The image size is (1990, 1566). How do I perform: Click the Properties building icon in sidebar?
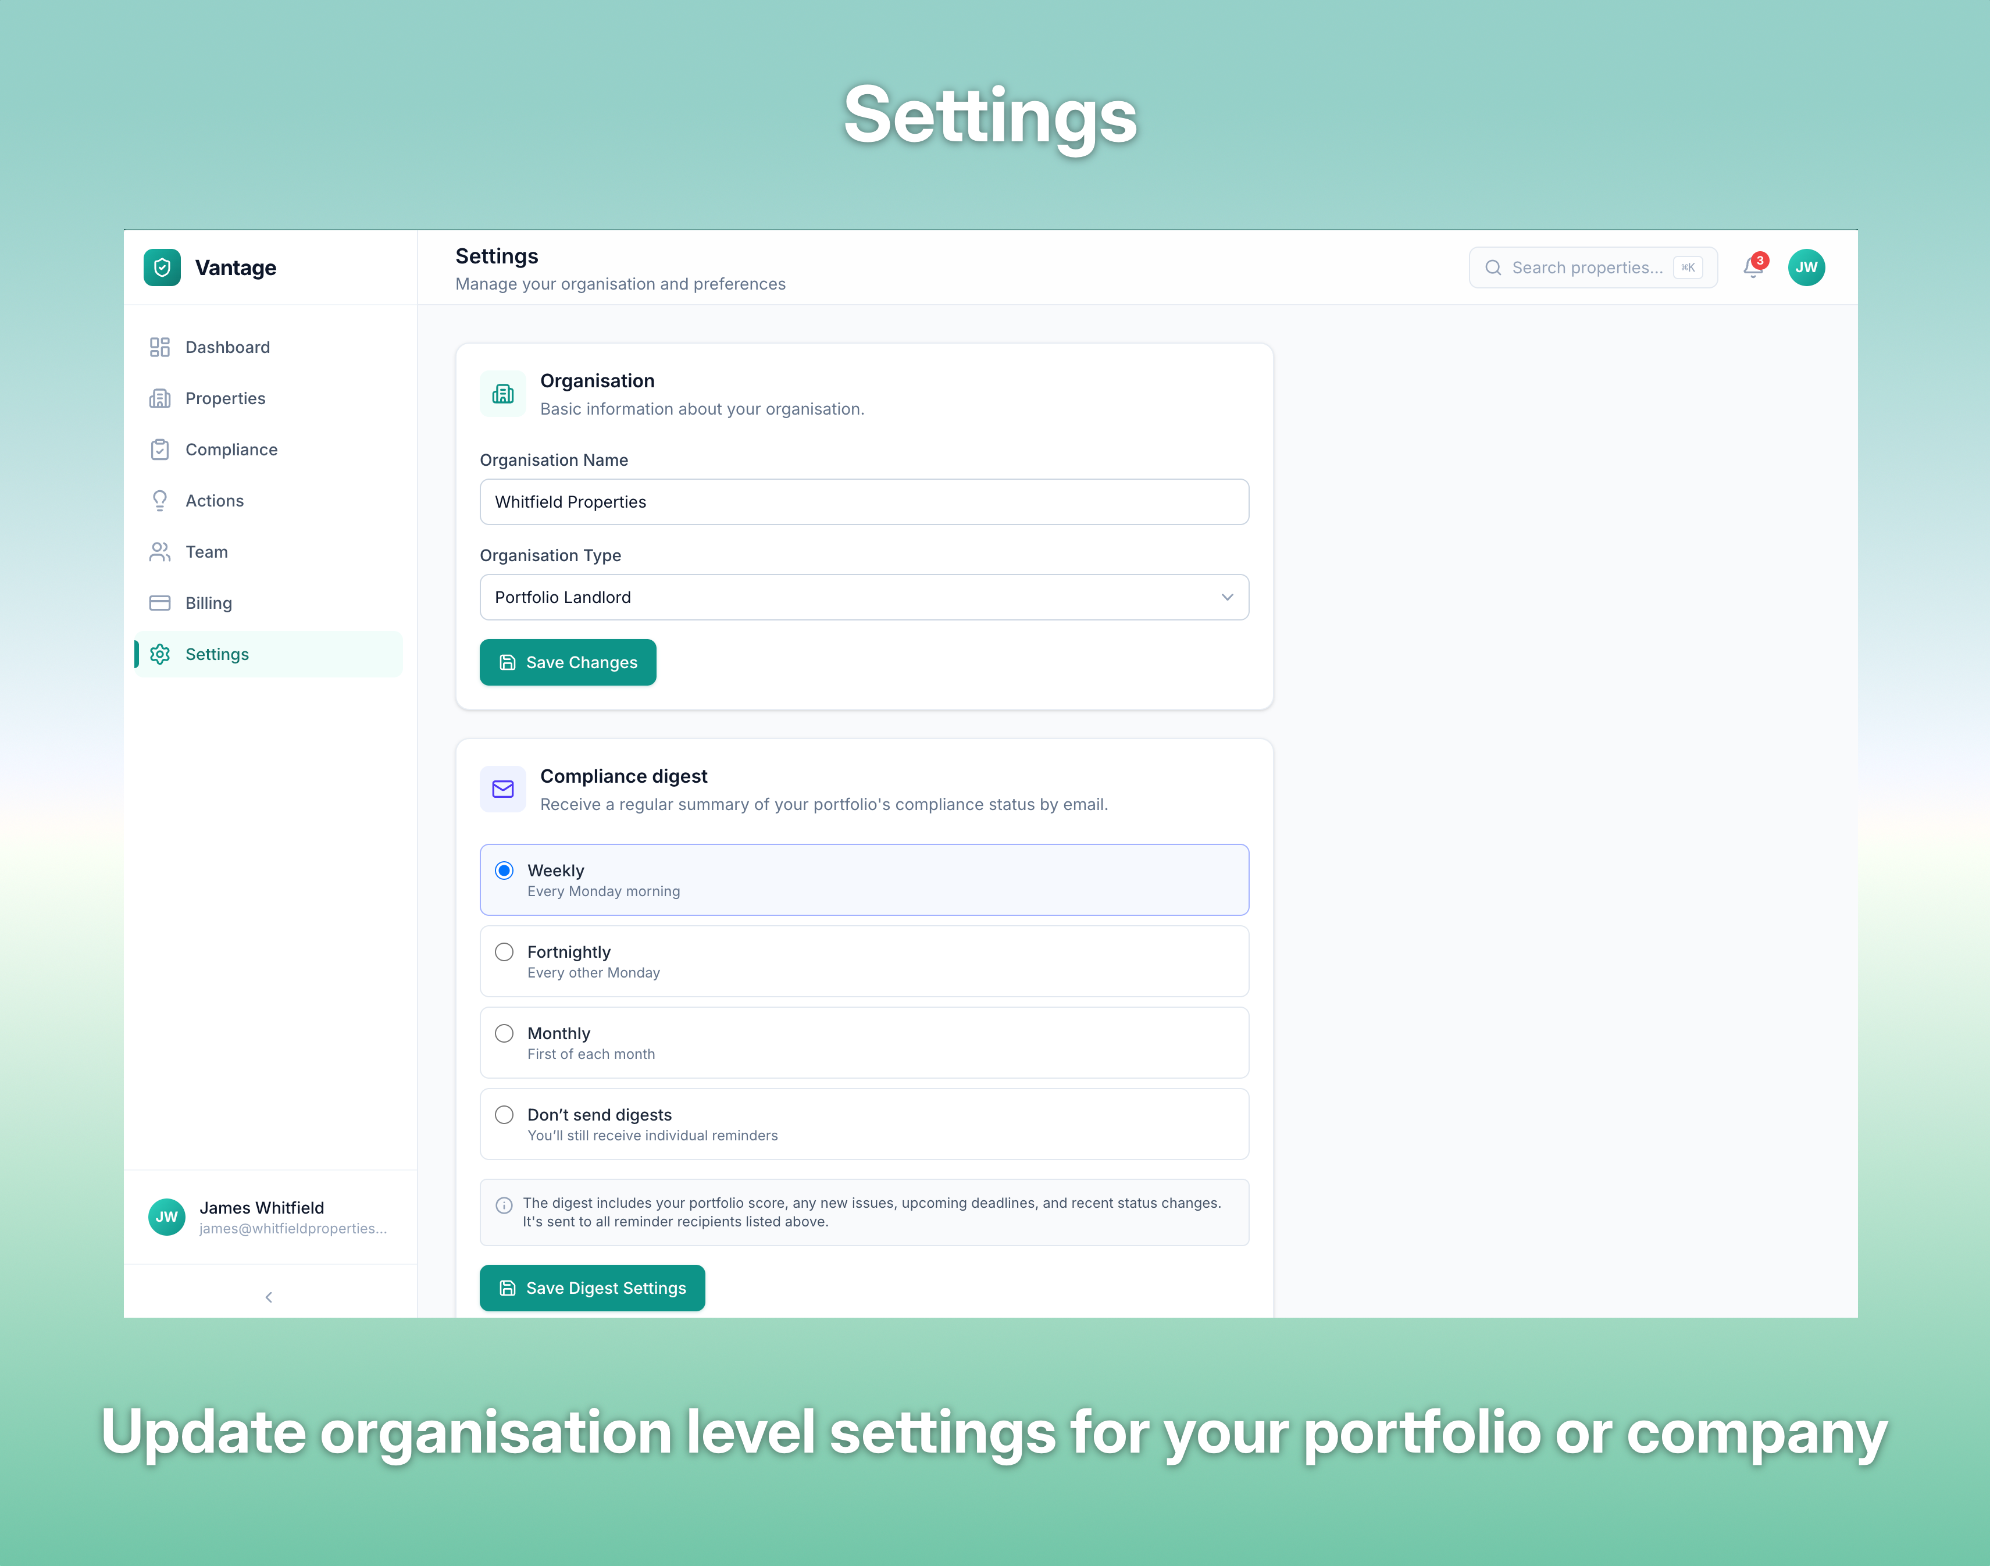pos(159,399)
